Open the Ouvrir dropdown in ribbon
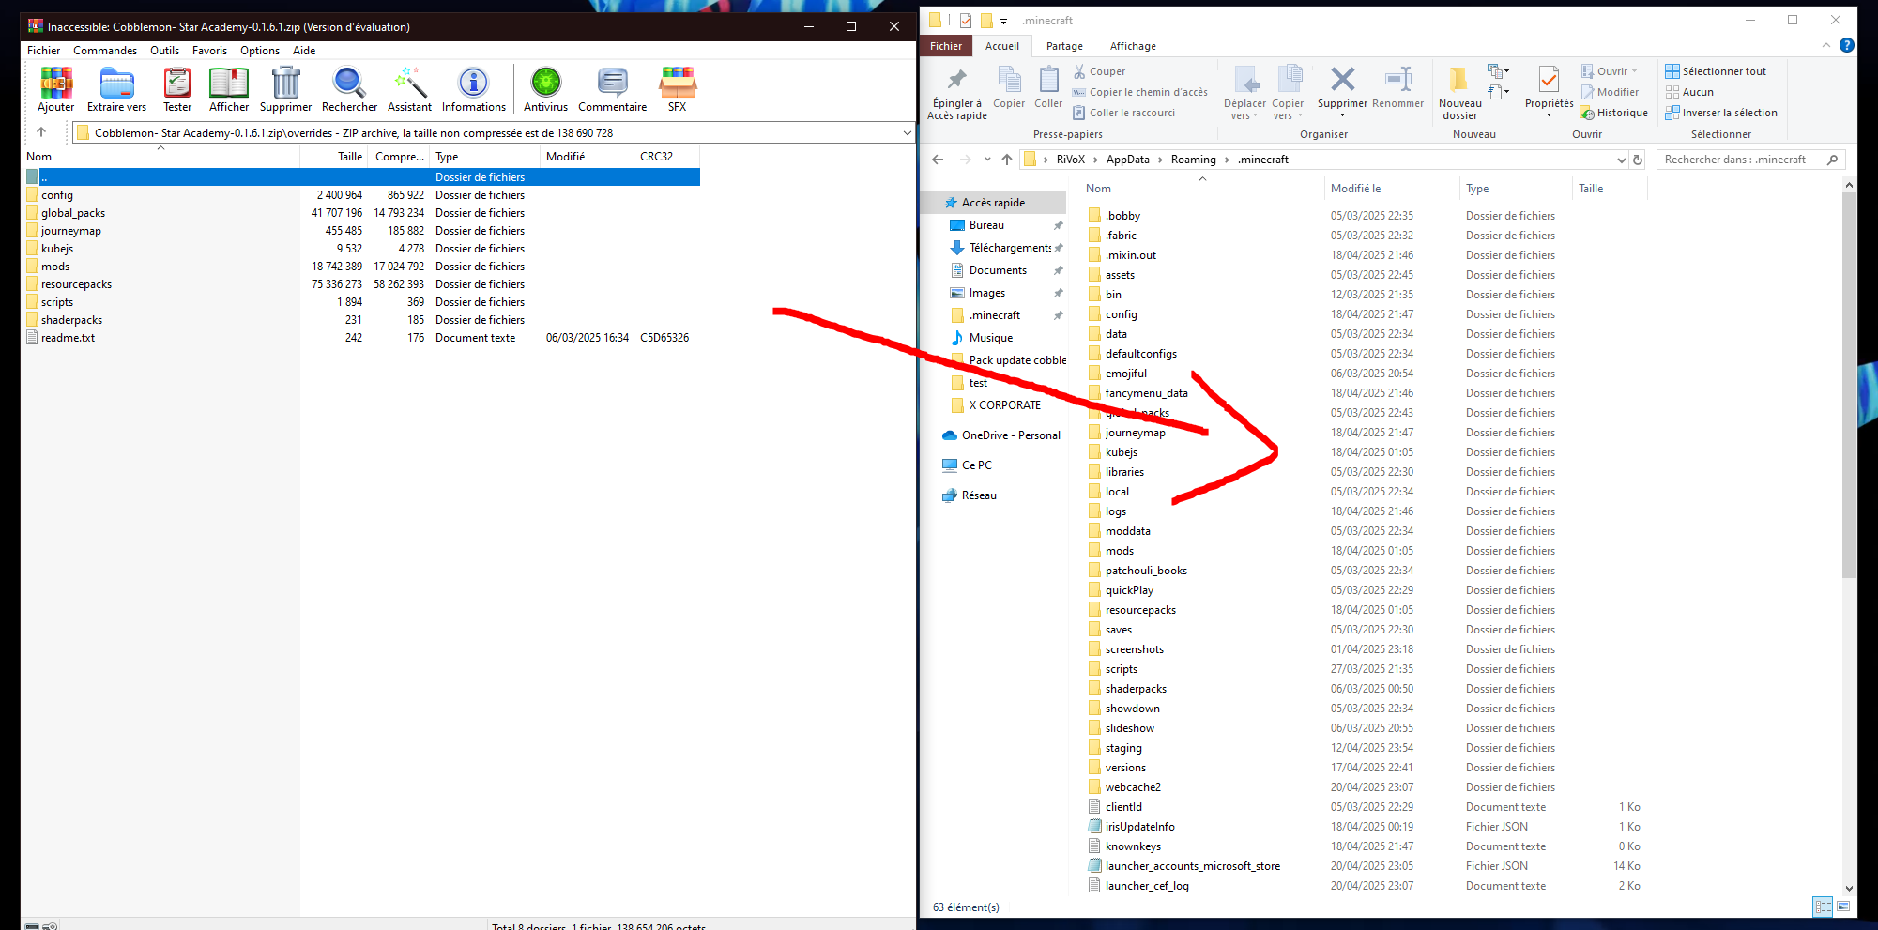 pyautogui.click(x=1634, y=71)
